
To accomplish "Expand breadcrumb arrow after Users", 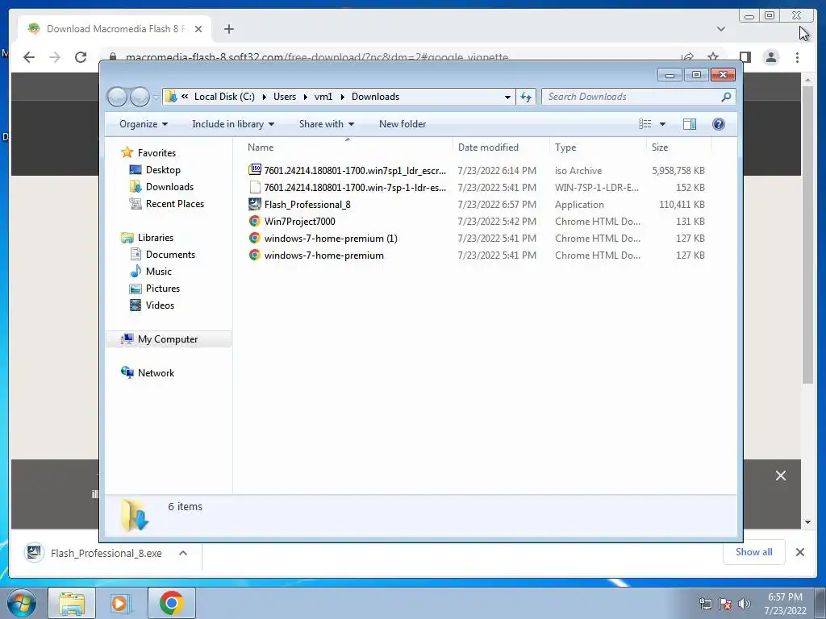I will [305, 97].
